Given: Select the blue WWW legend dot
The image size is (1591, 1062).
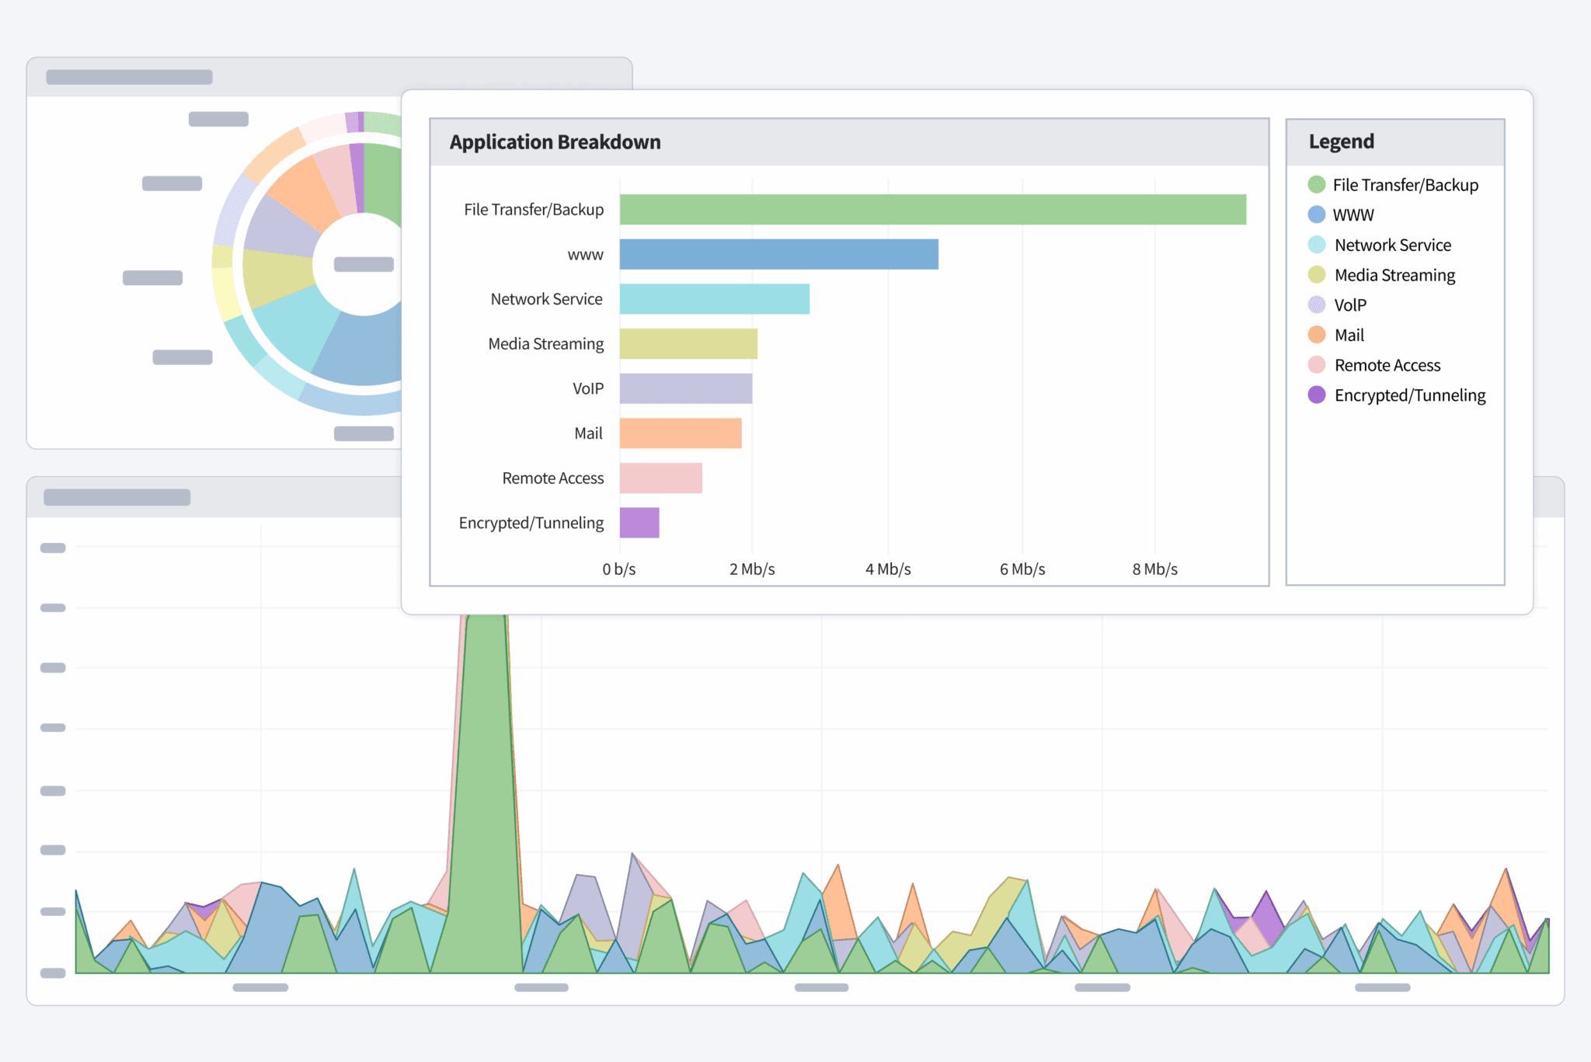Looking at the screenshot, I should [1316, 215].
